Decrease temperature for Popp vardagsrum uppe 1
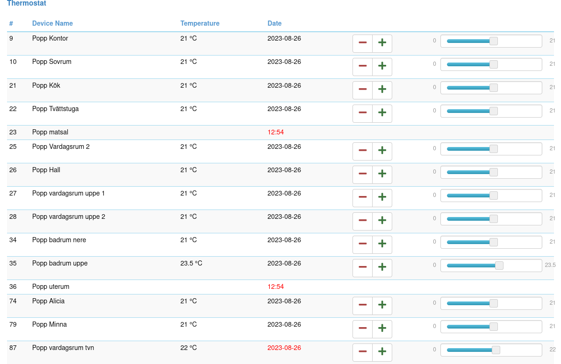 coord(362,198)
